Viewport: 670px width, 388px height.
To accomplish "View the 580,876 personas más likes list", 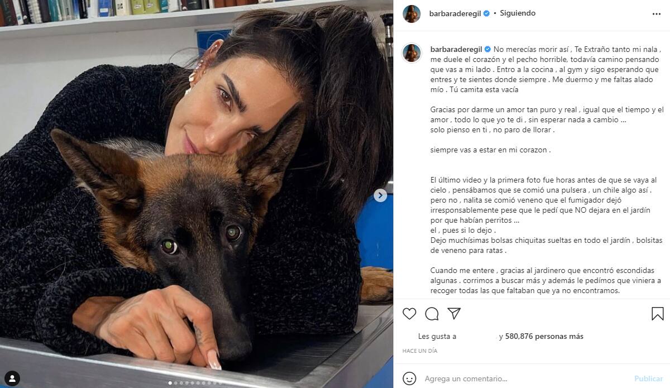I will [544, 336].
